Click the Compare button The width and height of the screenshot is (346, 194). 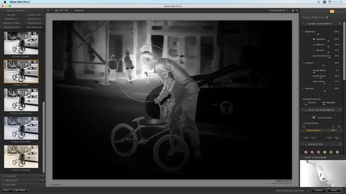click(x=79, y=11)
